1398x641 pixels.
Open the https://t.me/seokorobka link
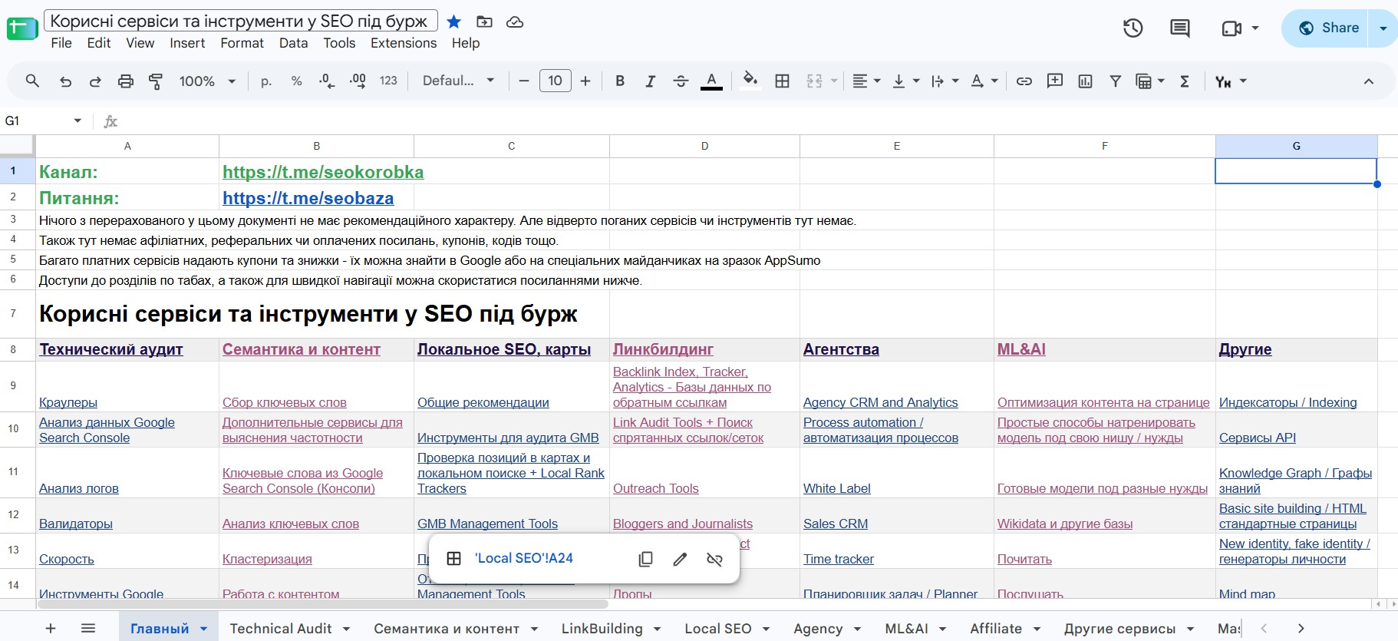click(x=323, y=172)
